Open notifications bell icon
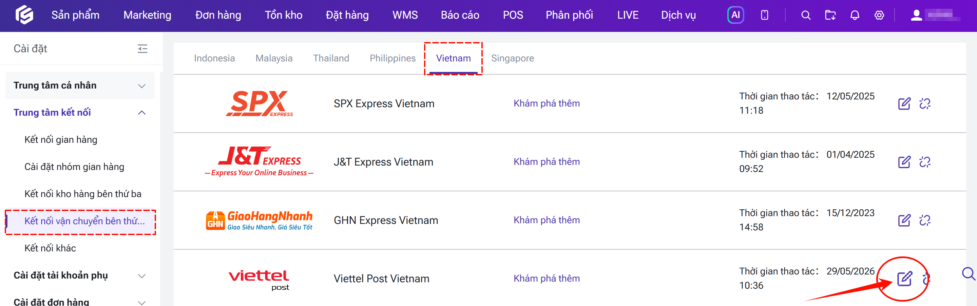 click(855, 15)
